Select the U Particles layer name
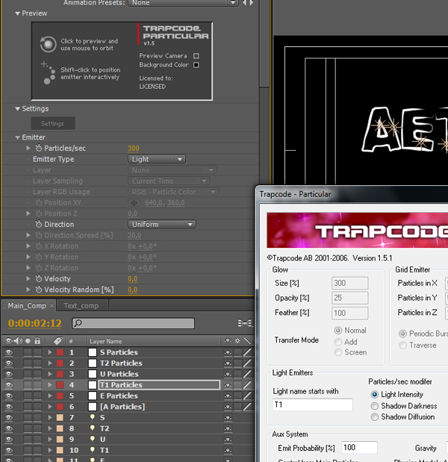Screen dimensions: 448x462 (x=119, y=374)
